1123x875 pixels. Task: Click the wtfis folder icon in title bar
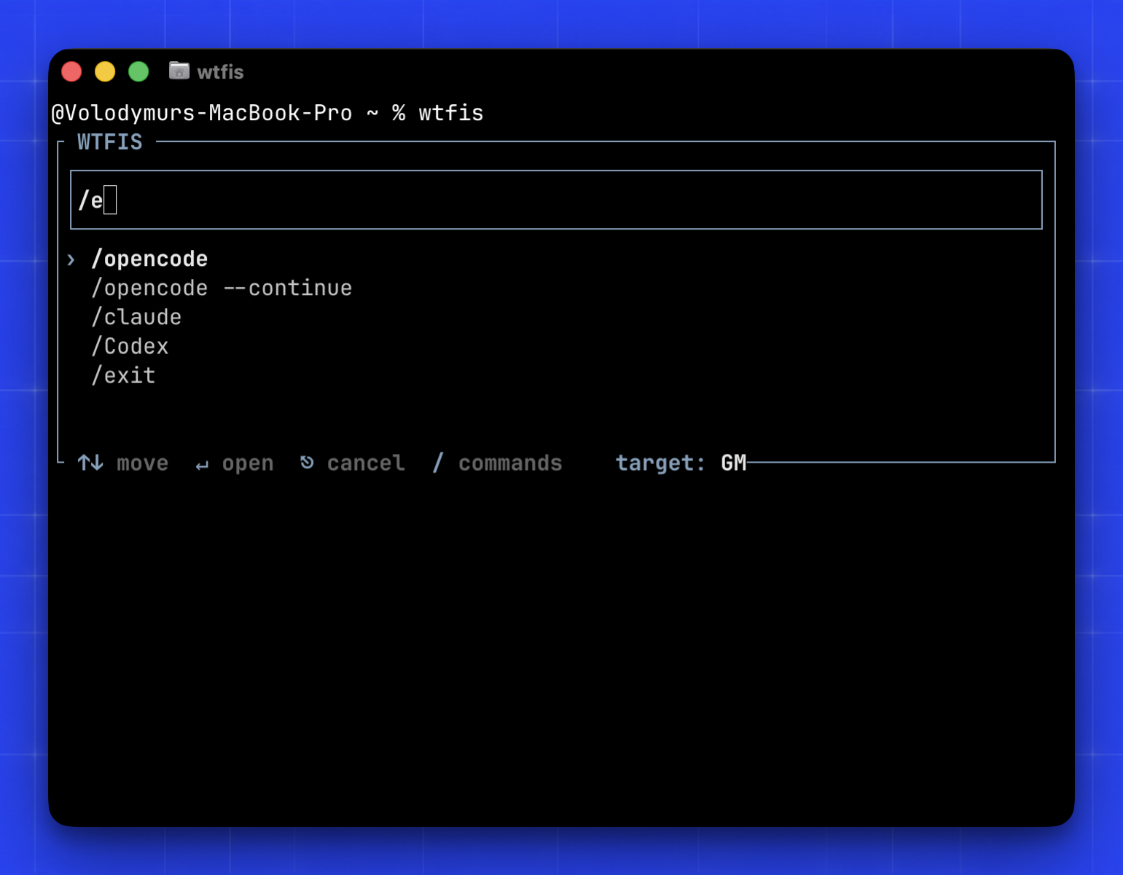click(x=179, y=71)
